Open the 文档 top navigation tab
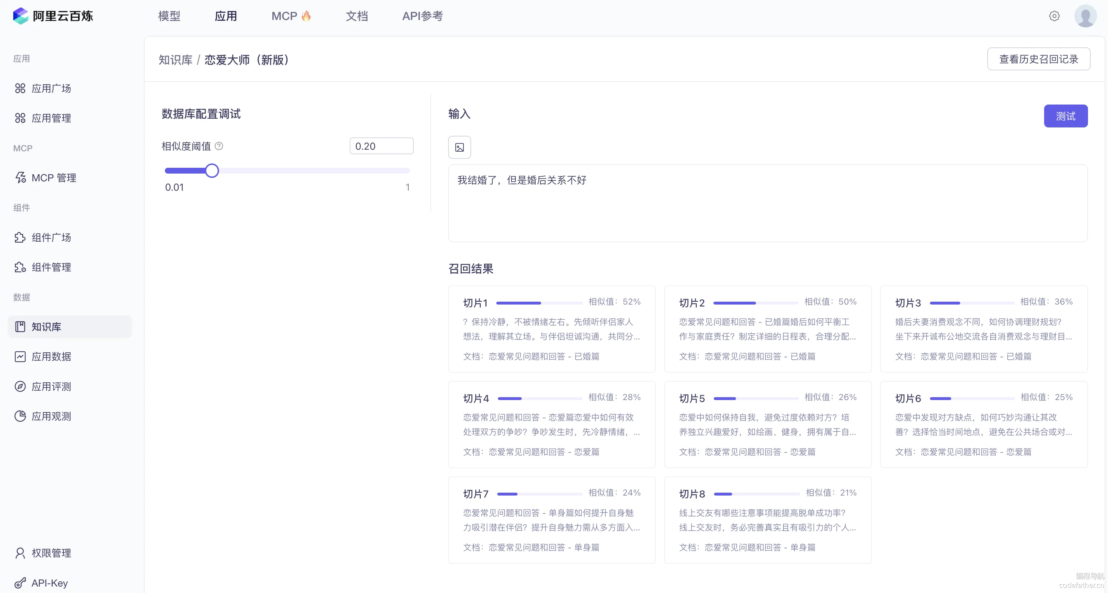 tap(357, 16)
